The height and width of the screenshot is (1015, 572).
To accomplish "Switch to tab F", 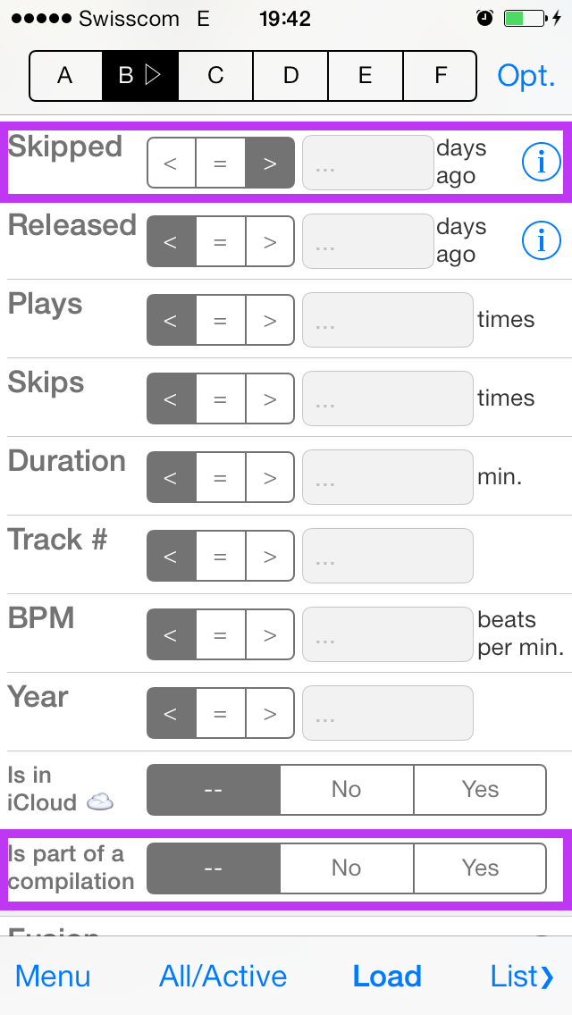I will (x=440, y=76).
